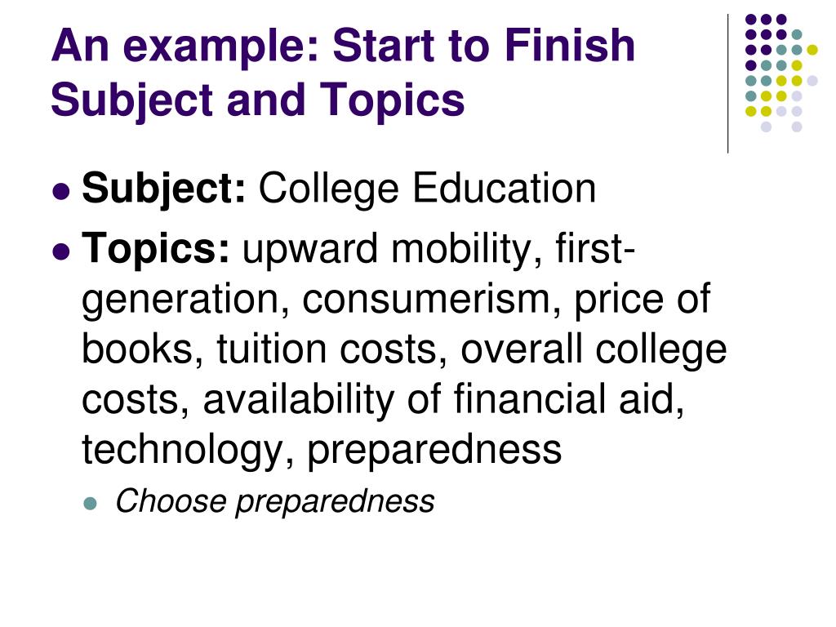This screenshot has width=836, height=627.
Task: Click the bold 'Subject:' label
Action: pos(163,189)
